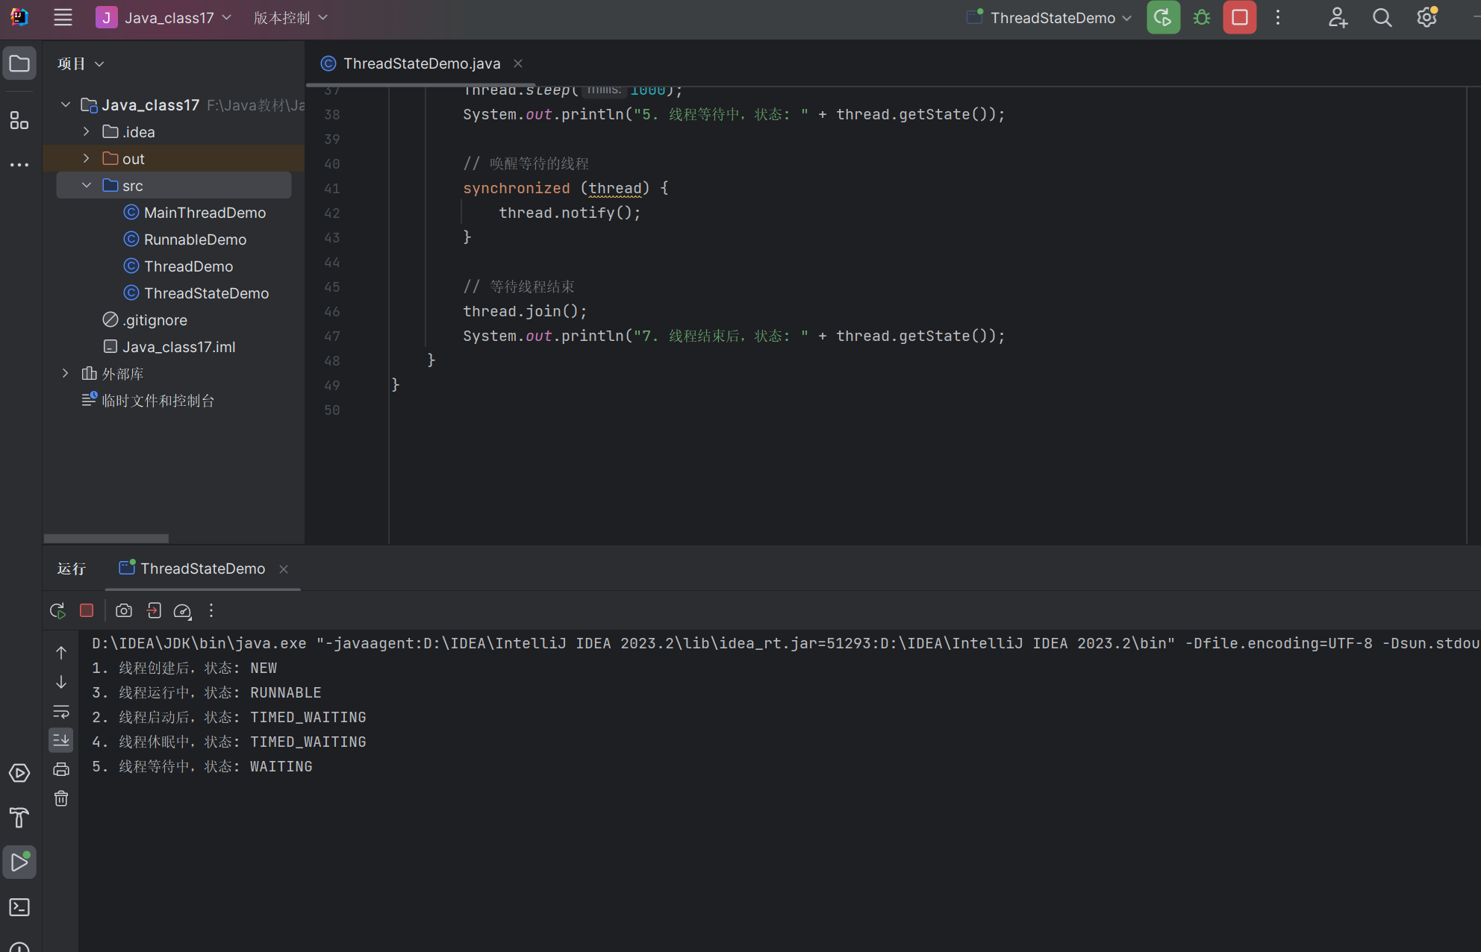
Task: Clear console output with the trash icon
Action: click(61, 799)
